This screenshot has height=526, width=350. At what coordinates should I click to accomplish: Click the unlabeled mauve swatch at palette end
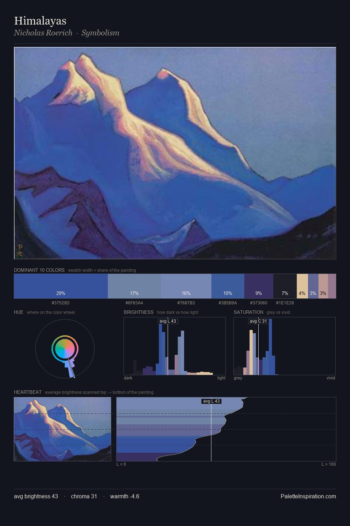pyautogui.click(x=332, y=286)
